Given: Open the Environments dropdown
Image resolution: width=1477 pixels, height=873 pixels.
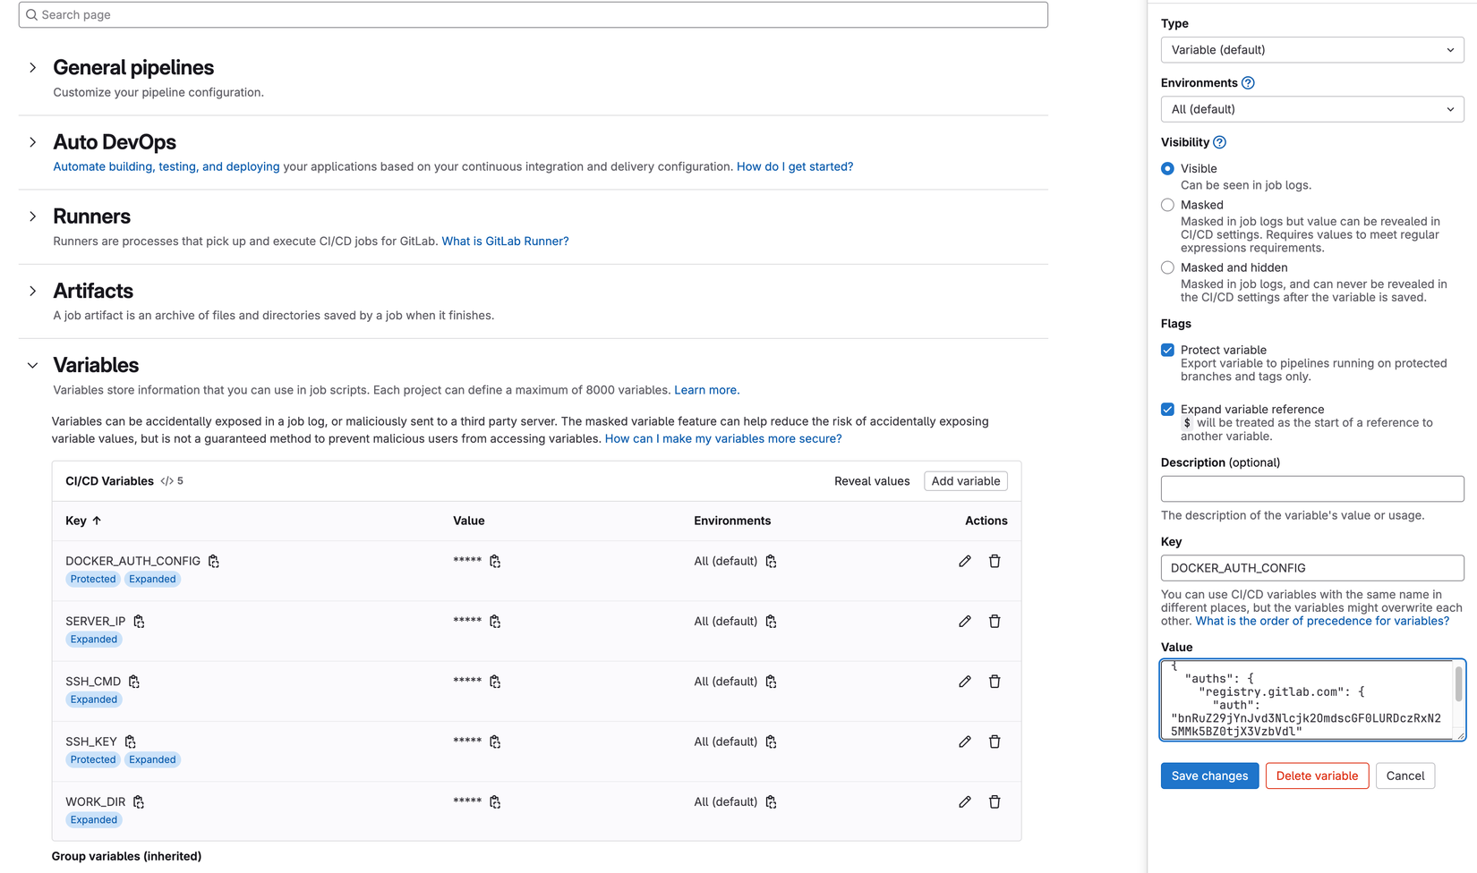Looking at the screenshot, I should 1311,109.
